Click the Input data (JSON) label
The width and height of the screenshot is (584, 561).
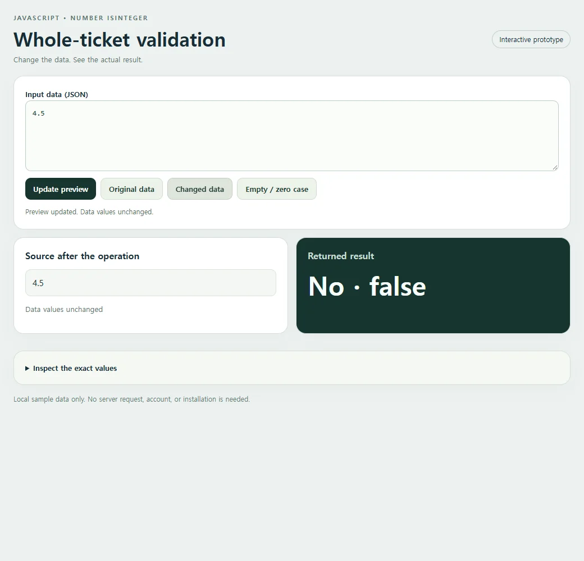tap(57, 94)
